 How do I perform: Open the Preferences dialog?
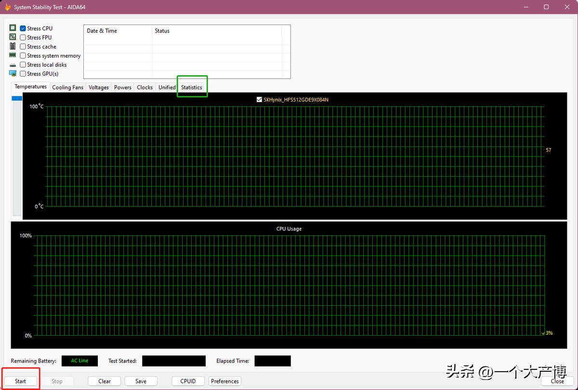(224, 381)
